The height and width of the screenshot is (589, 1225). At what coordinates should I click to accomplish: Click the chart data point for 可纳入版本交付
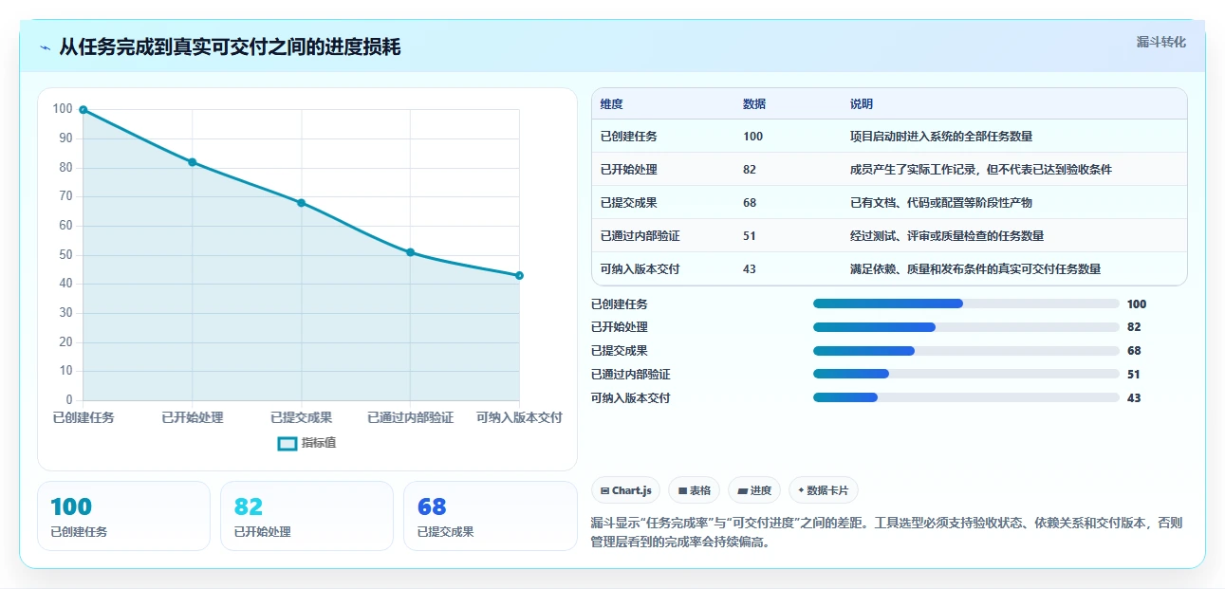[x=520, y=276]
